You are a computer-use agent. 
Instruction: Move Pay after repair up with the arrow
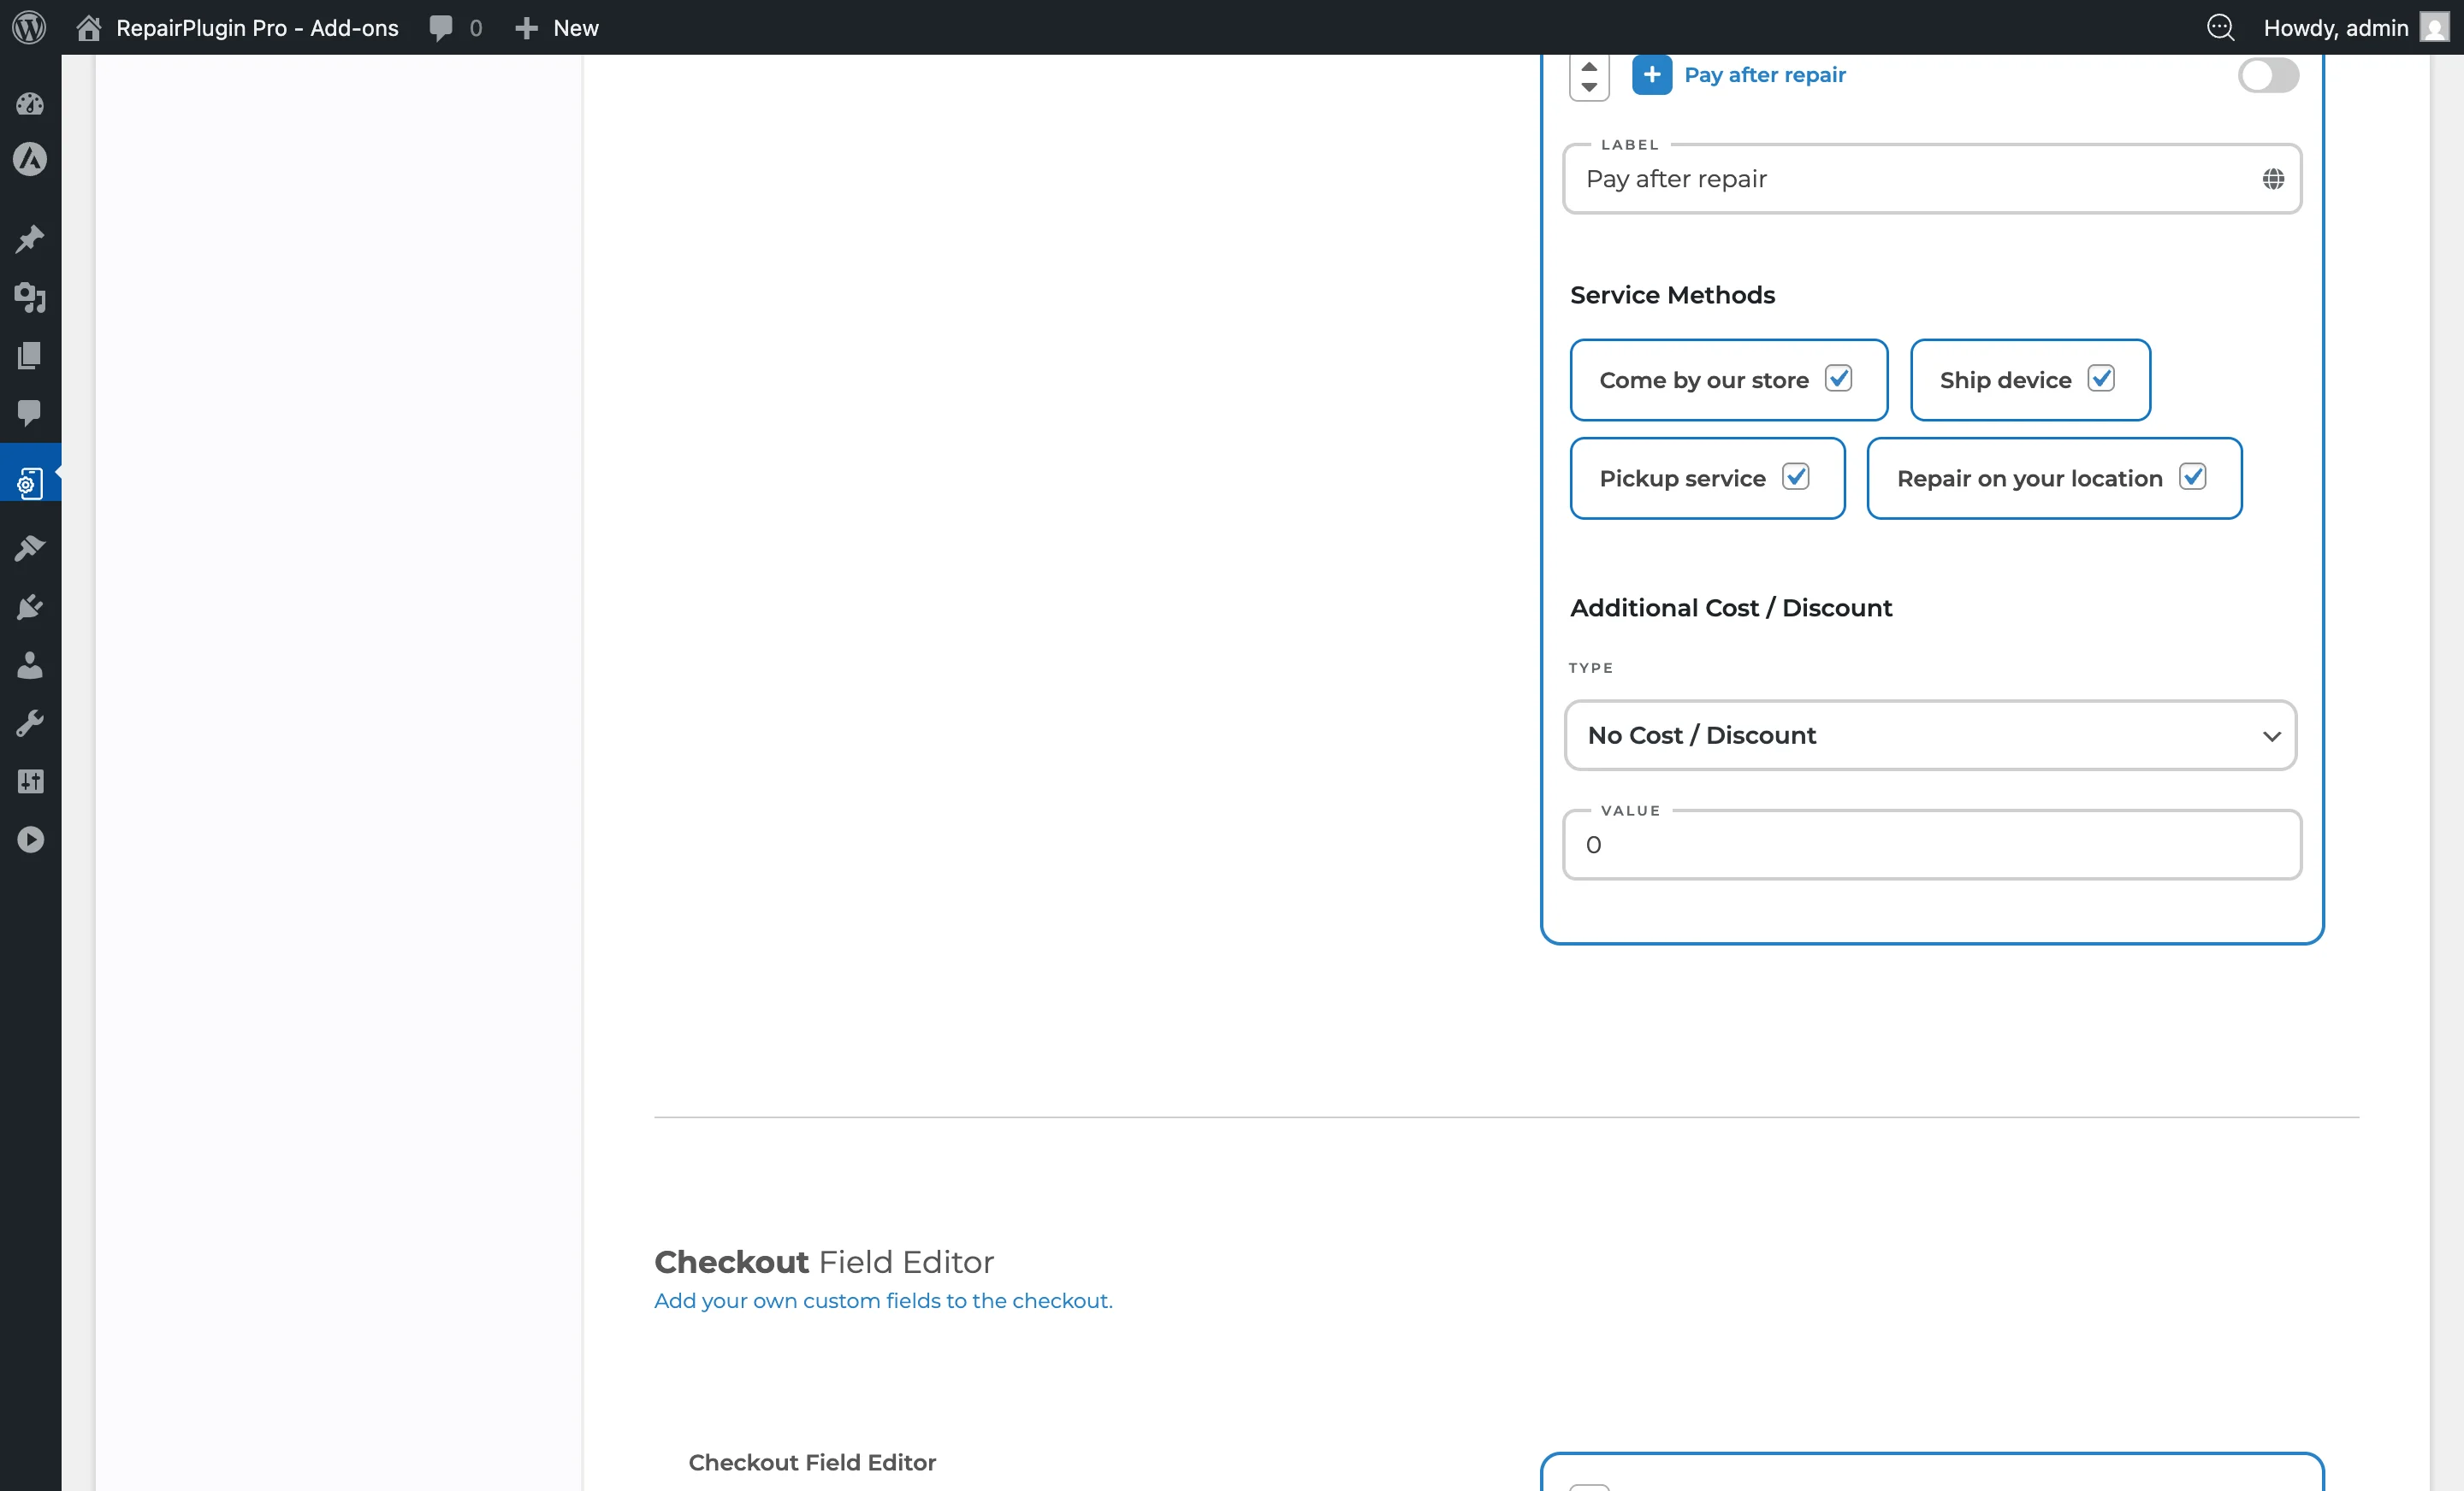(1590, 68)
